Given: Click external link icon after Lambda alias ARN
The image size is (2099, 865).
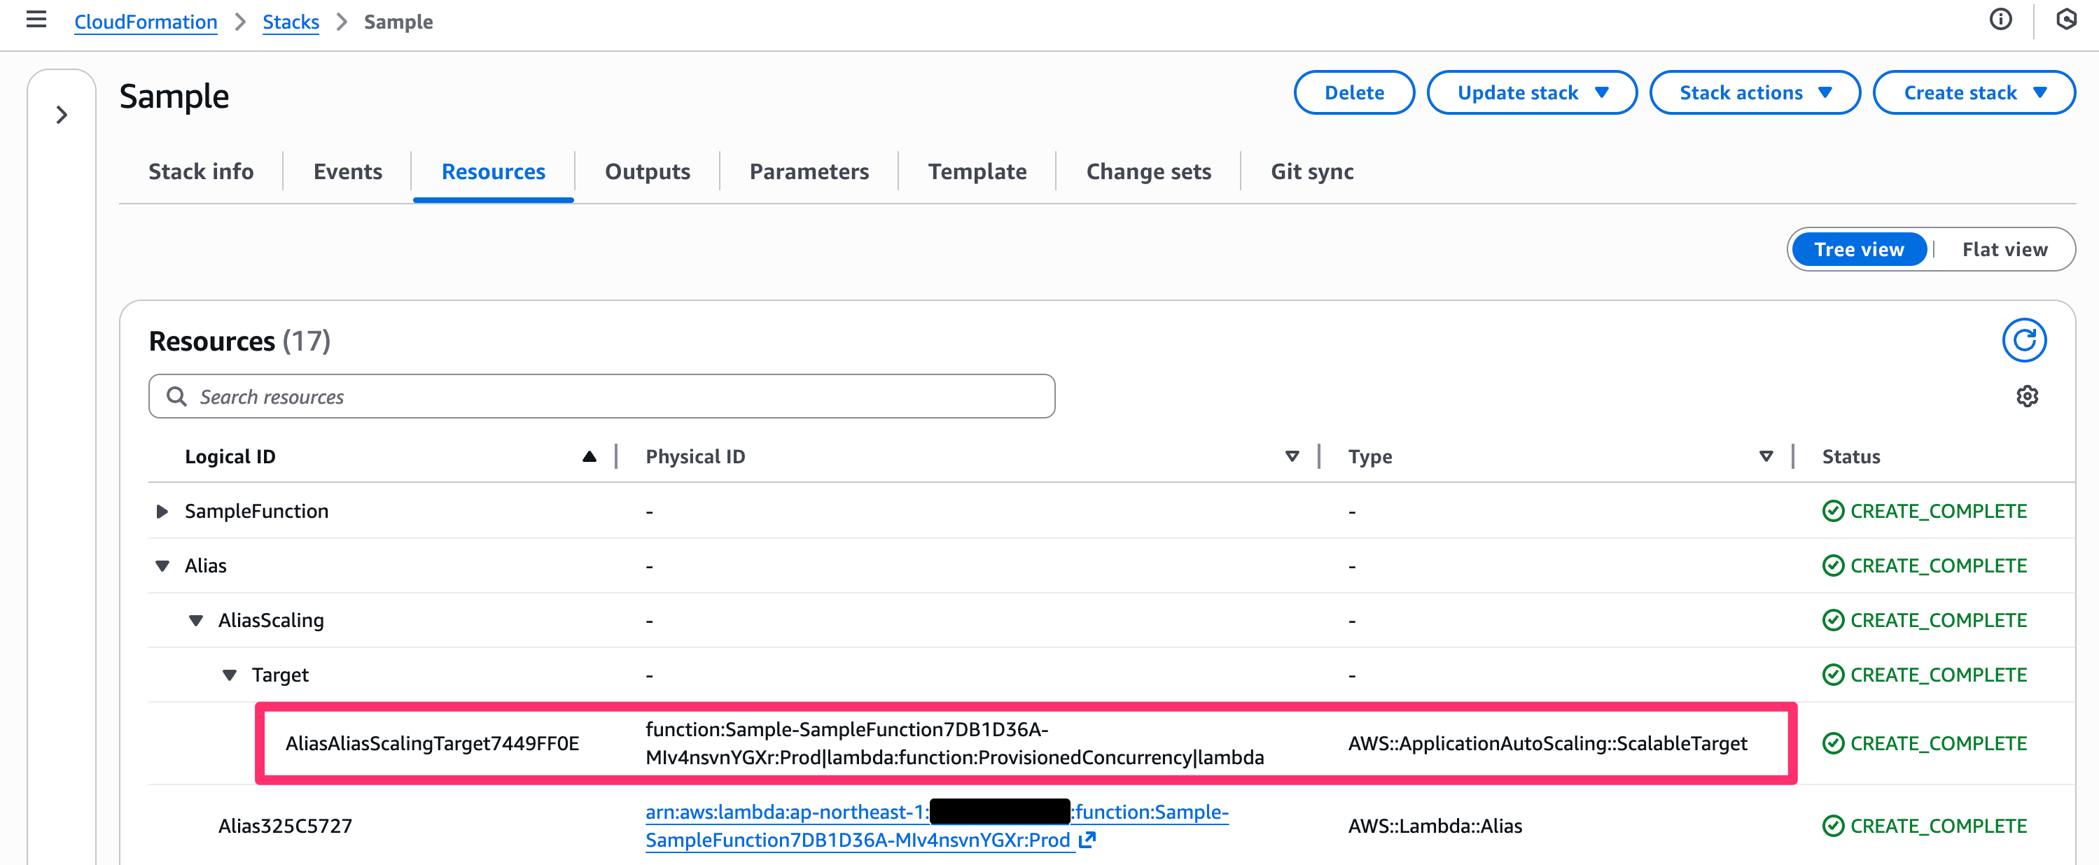Looking at the screenshot, I should point(1087,840).
